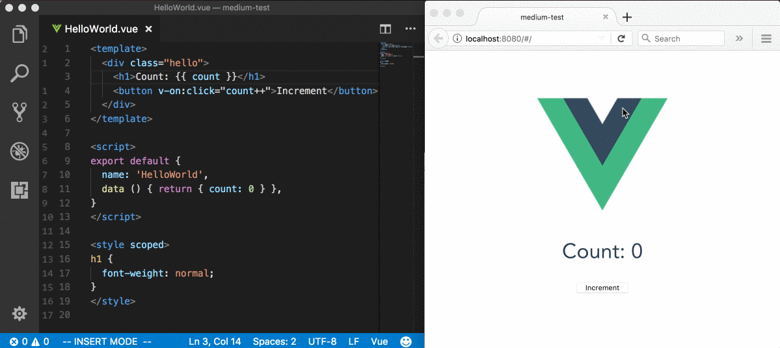The image size is (780, 348).
Task: Click the font-weight: normal line
Action: pyautogui.click(x=157, y=273)
